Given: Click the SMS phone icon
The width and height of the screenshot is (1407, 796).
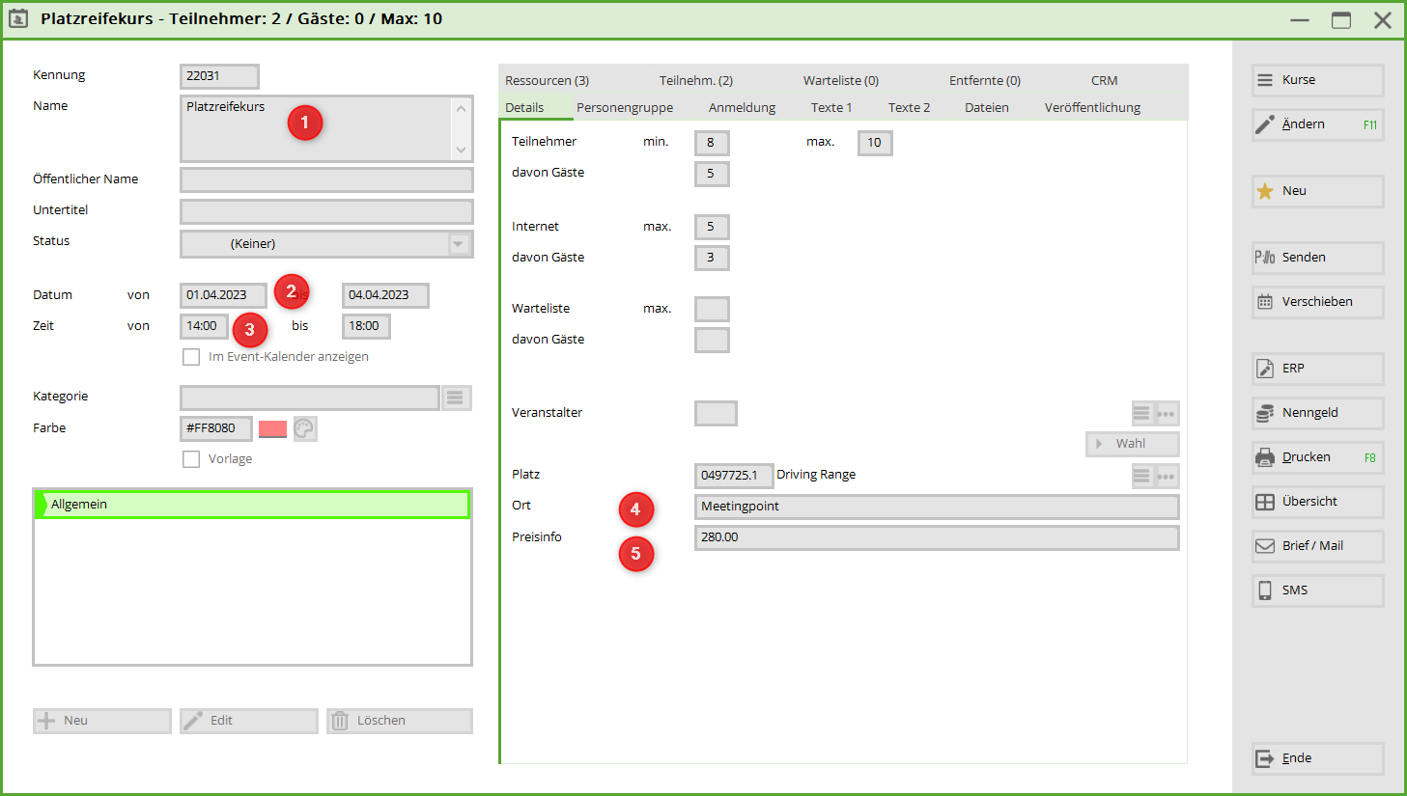Looking at the screenshot, I should (x=1264, y=590).
